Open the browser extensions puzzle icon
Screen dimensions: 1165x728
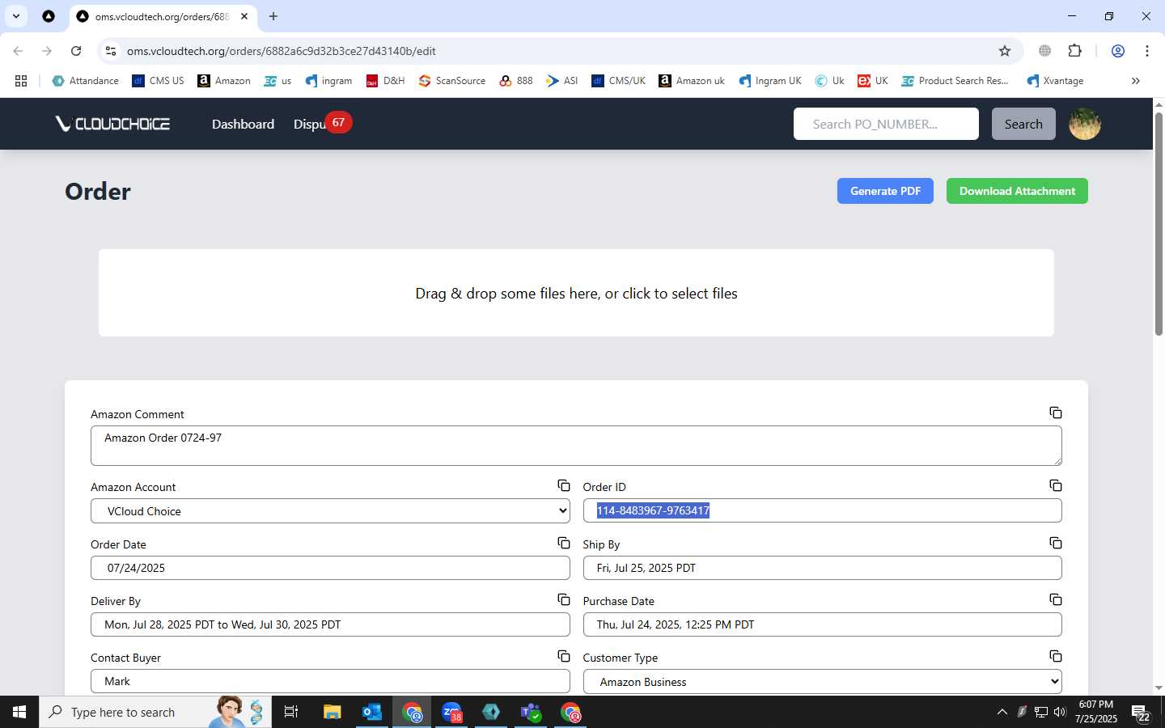(1074, 51)
